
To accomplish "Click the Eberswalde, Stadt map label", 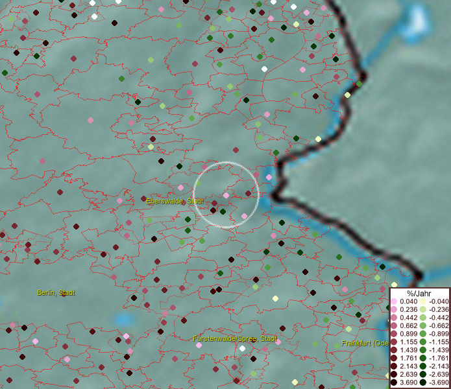I will coord(175,201).
